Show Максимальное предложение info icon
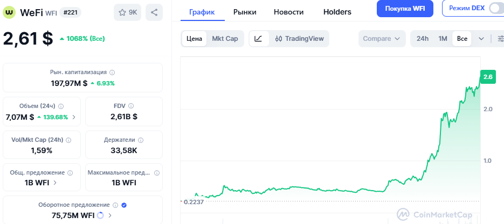Image resolution: width=504 pixels, height=224 pixels. pos(156,173)
